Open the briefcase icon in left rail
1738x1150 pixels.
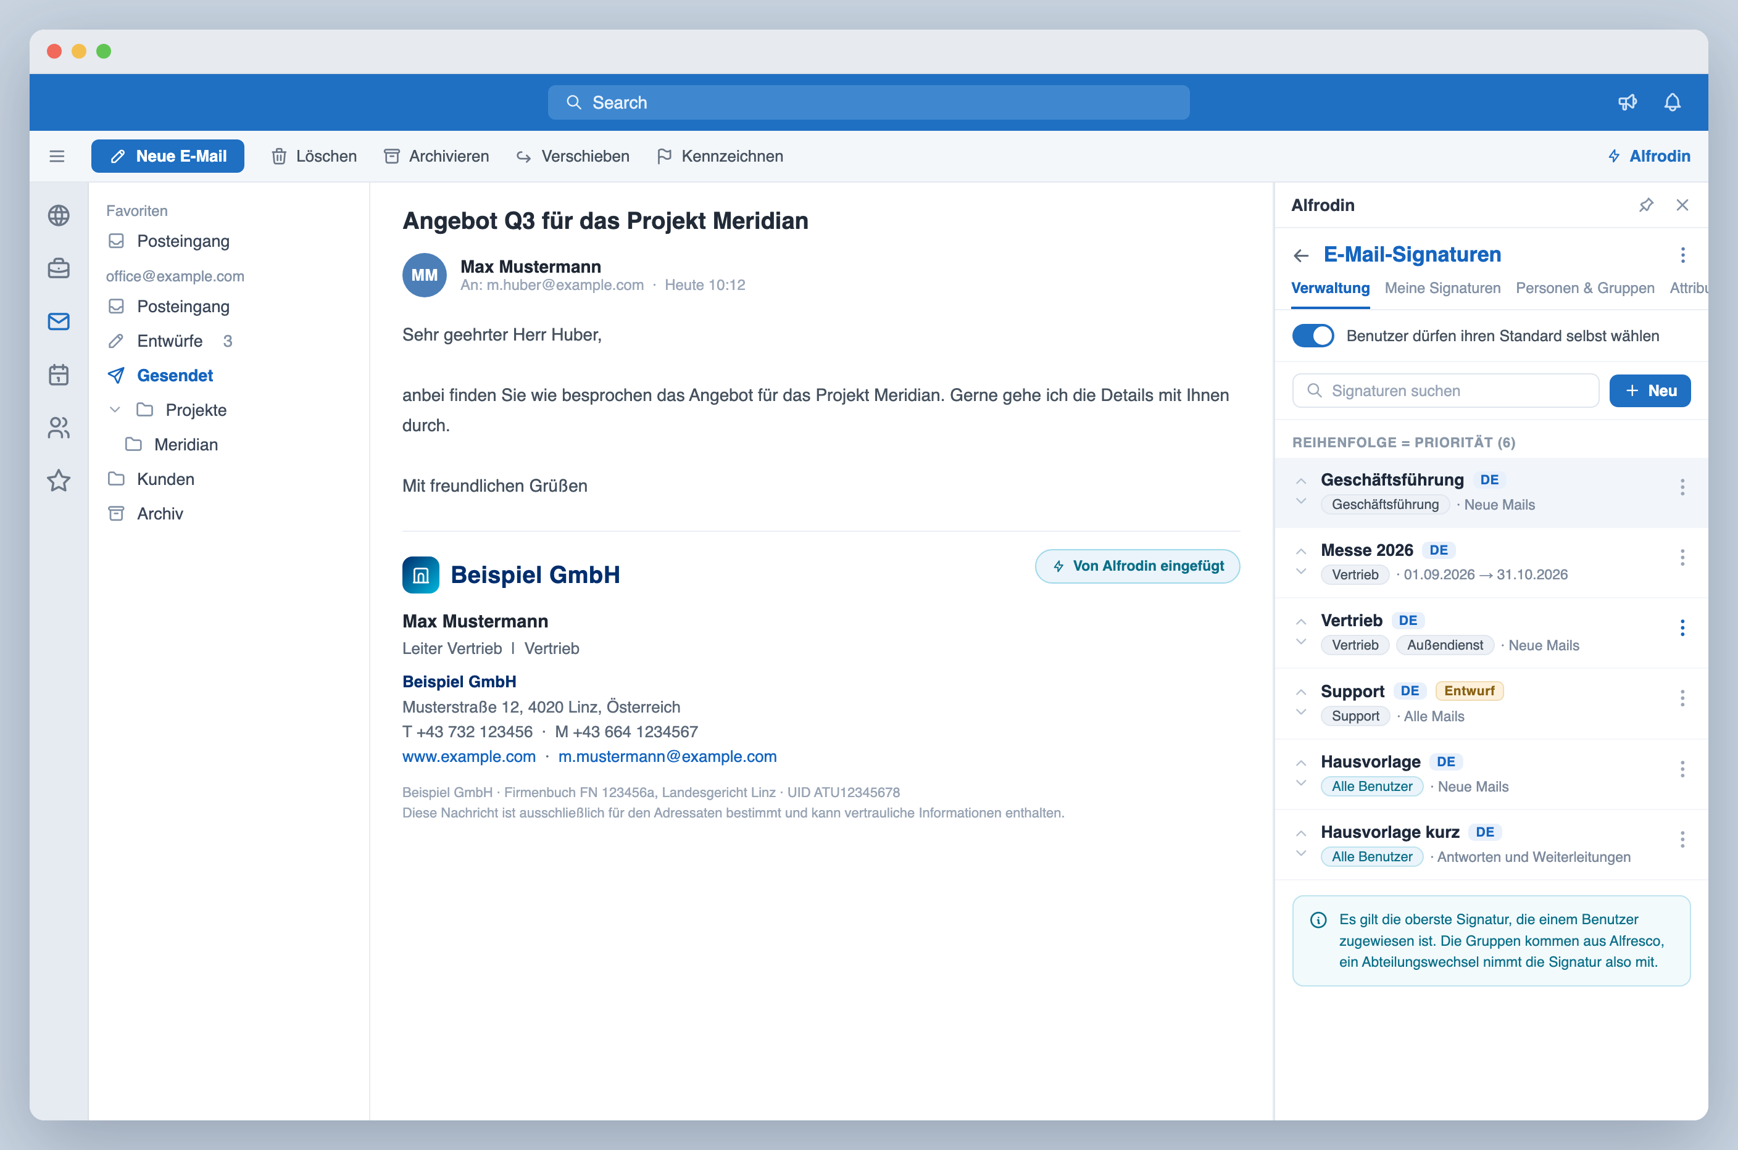59,268
